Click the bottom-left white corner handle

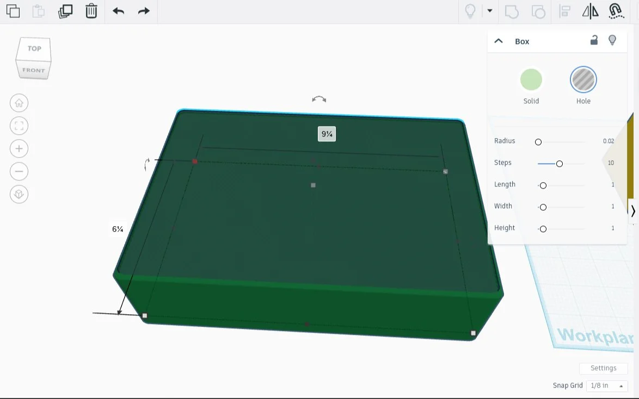tap(145, 315)
